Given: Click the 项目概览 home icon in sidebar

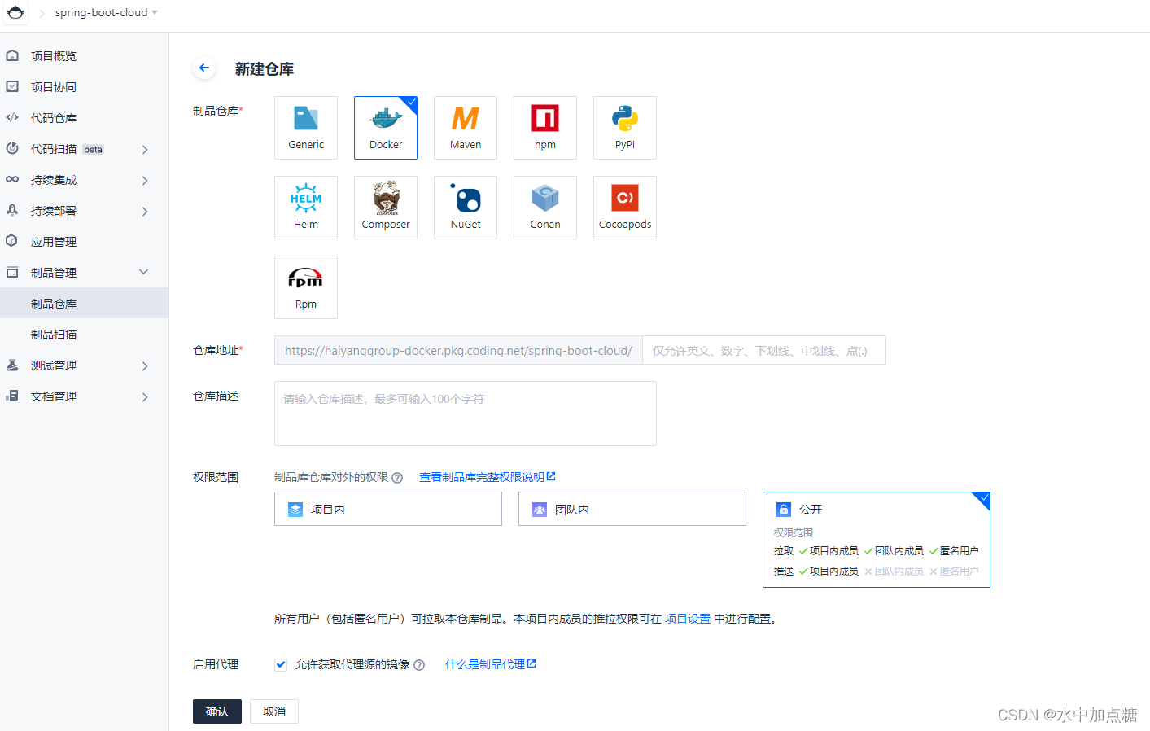Looking at the screenshot, I should [12, 55].
